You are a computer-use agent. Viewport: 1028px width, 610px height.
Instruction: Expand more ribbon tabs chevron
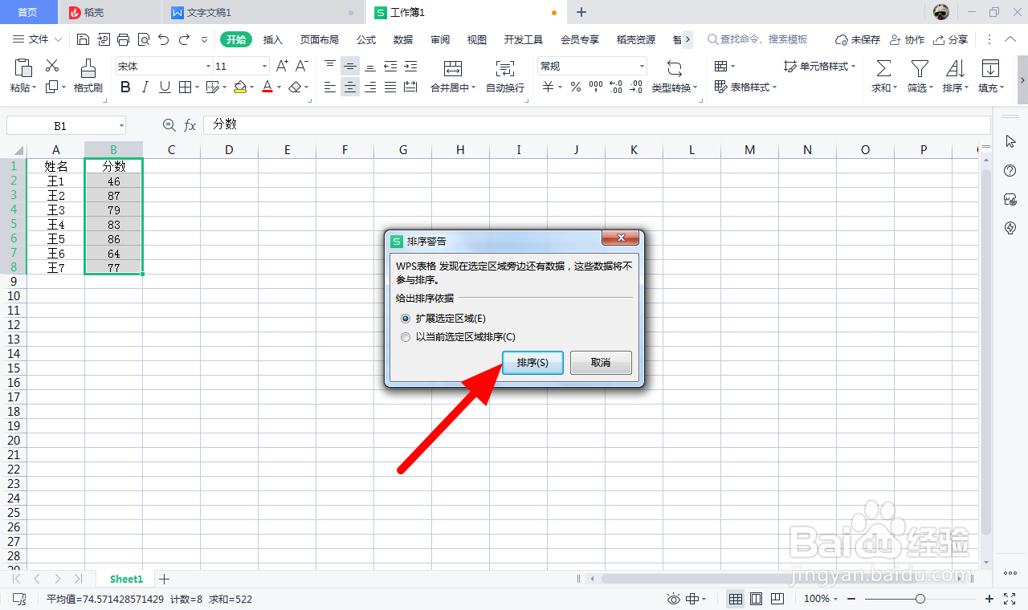688,39
